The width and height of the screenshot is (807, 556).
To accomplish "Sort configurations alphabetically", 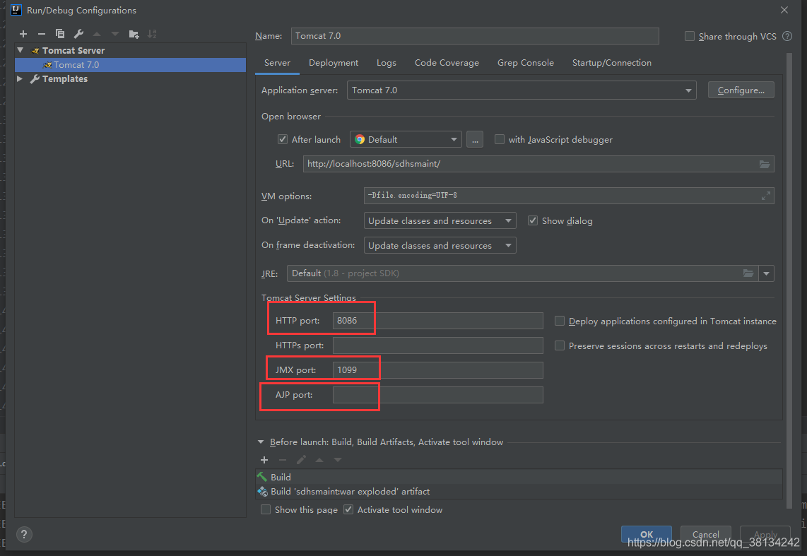I will coord(151,33).
